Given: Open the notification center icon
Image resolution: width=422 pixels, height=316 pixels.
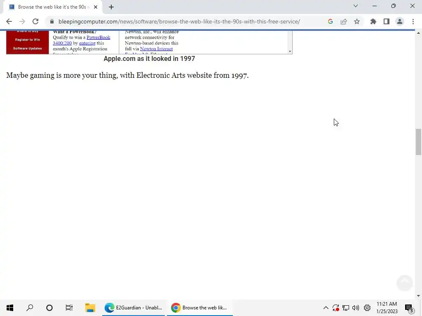Looking at the screenshot, I should (x=409, y=308).
